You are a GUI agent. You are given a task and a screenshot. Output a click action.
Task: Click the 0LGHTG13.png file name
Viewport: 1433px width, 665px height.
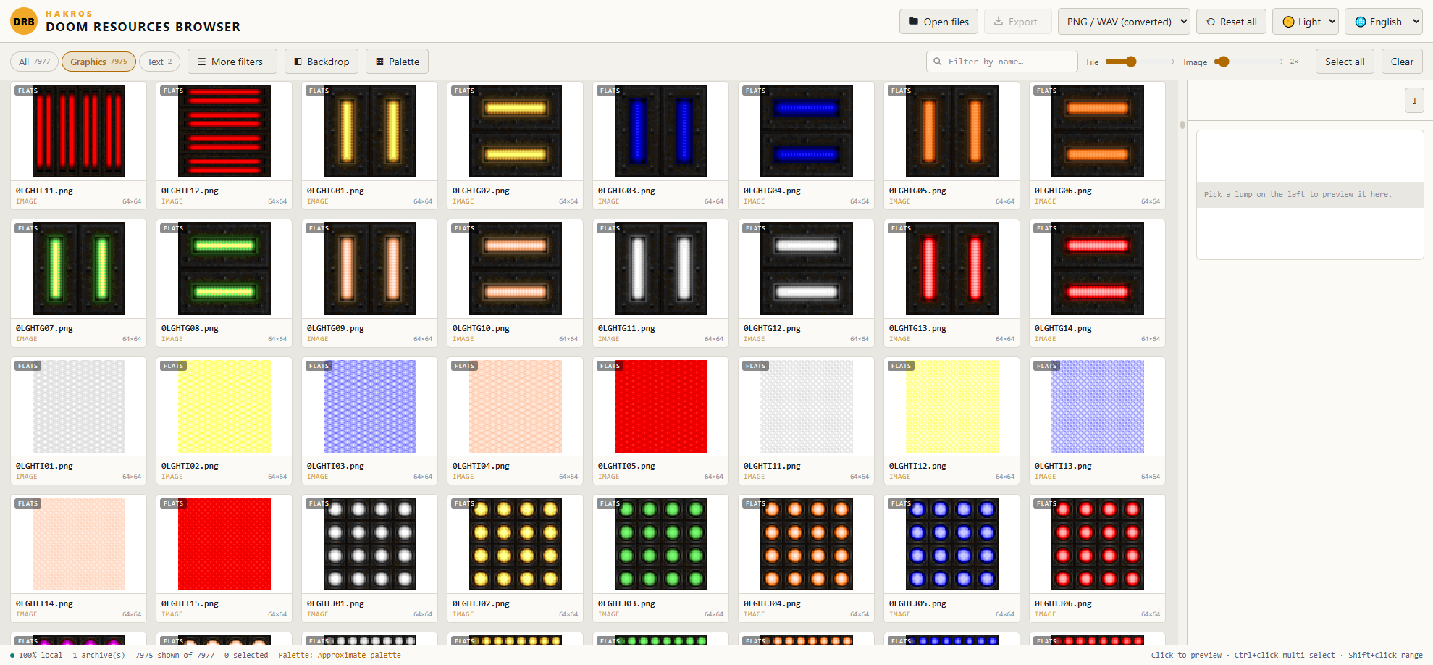point(917,328)
